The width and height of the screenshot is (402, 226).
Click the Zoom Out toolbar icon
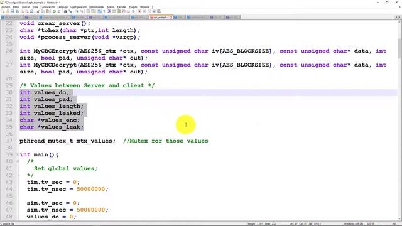click(x=82, y=11)
